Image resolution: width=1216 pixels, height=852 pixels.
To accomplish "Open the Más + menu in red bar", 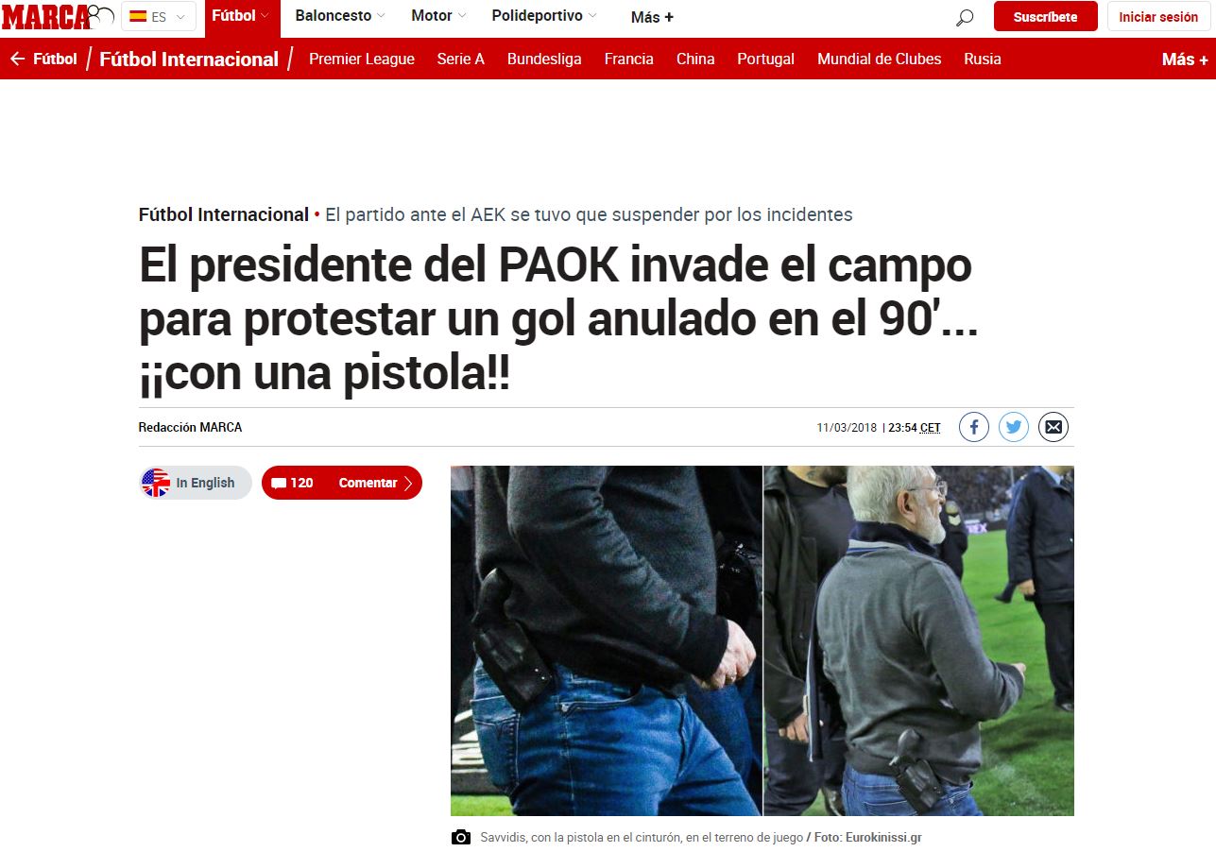I will pyautogui.click(x=1185, y=59).
